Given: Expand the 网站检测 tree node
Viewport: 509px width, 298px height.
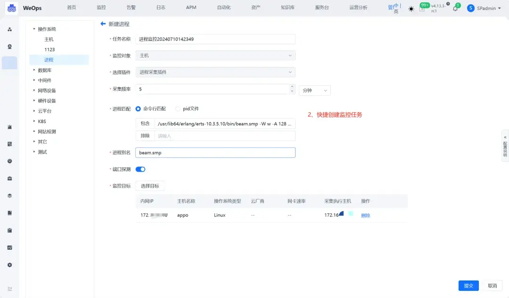Looking at the screenshot, I should 34,131.
